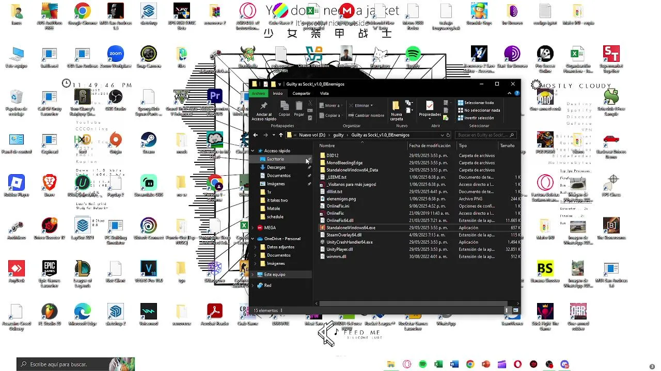This screenshot has width=661, height=371.
Task: Switch to large icons view in status bar
Action: tap(515, 310)
